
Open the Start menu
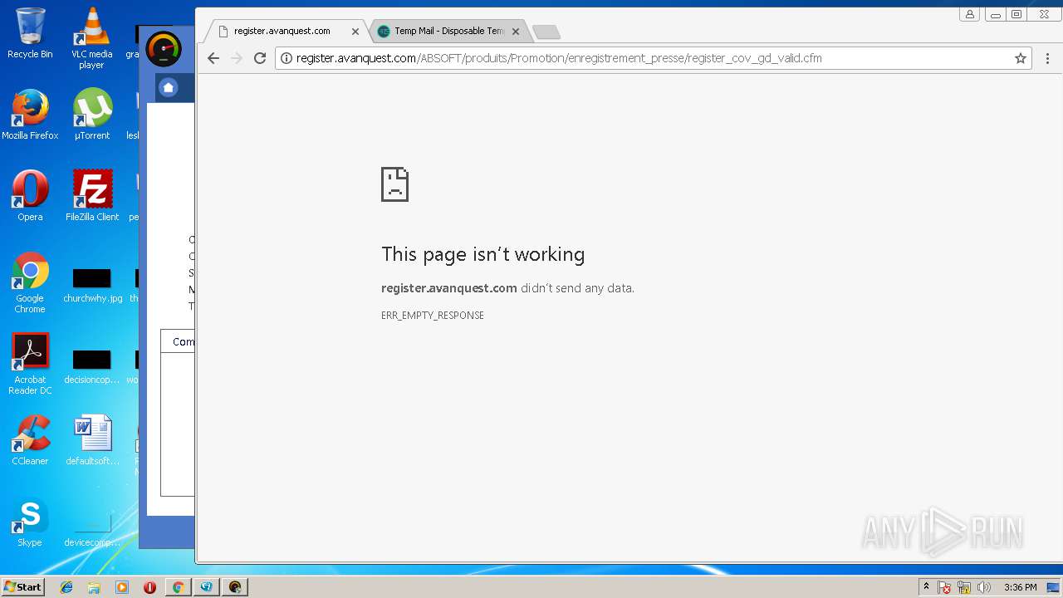[x=22, y=587]
